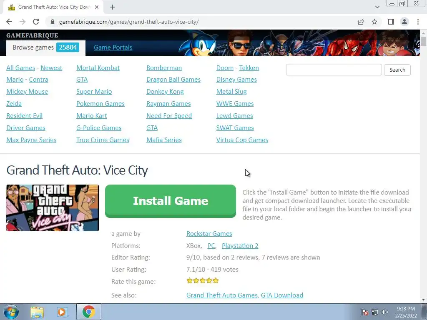
Task: Open network status tray icon
Action: 375,312
